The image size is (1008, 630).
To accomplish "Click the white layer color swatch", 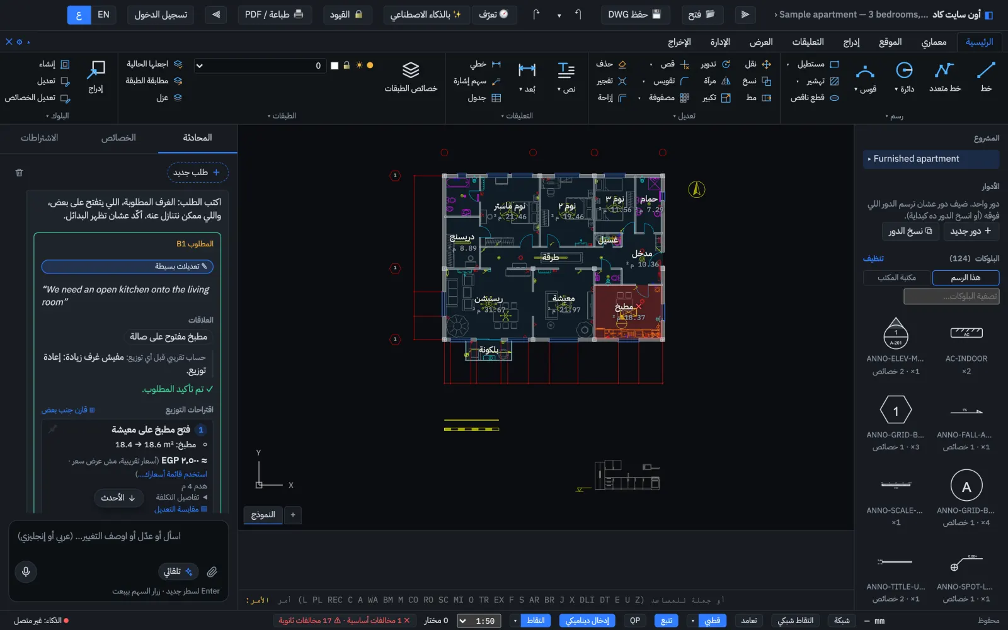I will click(x=335, y=66).
